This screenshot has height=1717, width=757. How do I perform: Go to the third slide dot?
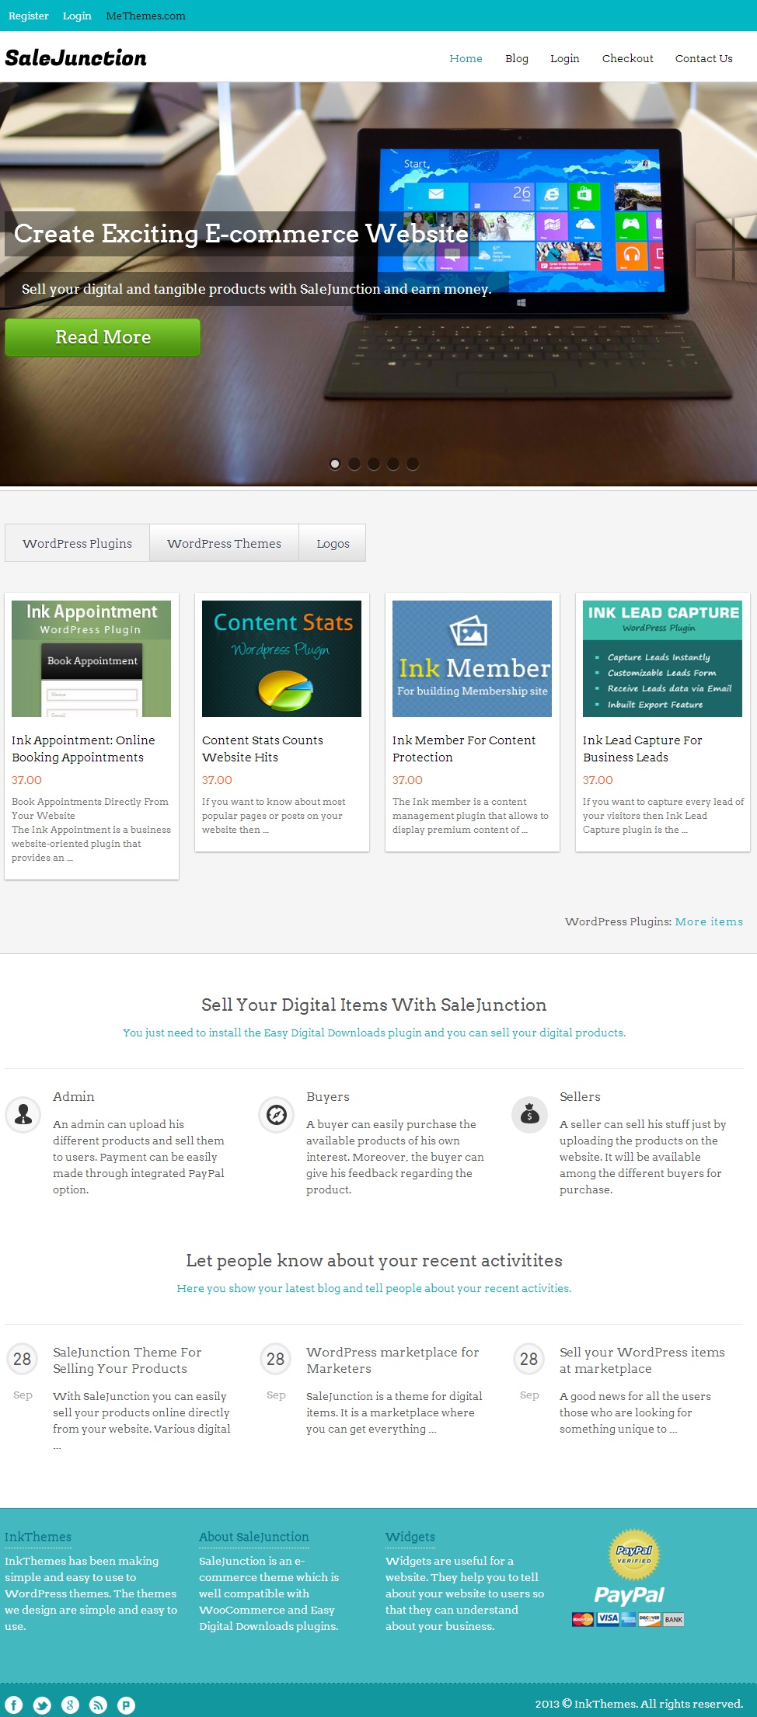click(374, 464)
